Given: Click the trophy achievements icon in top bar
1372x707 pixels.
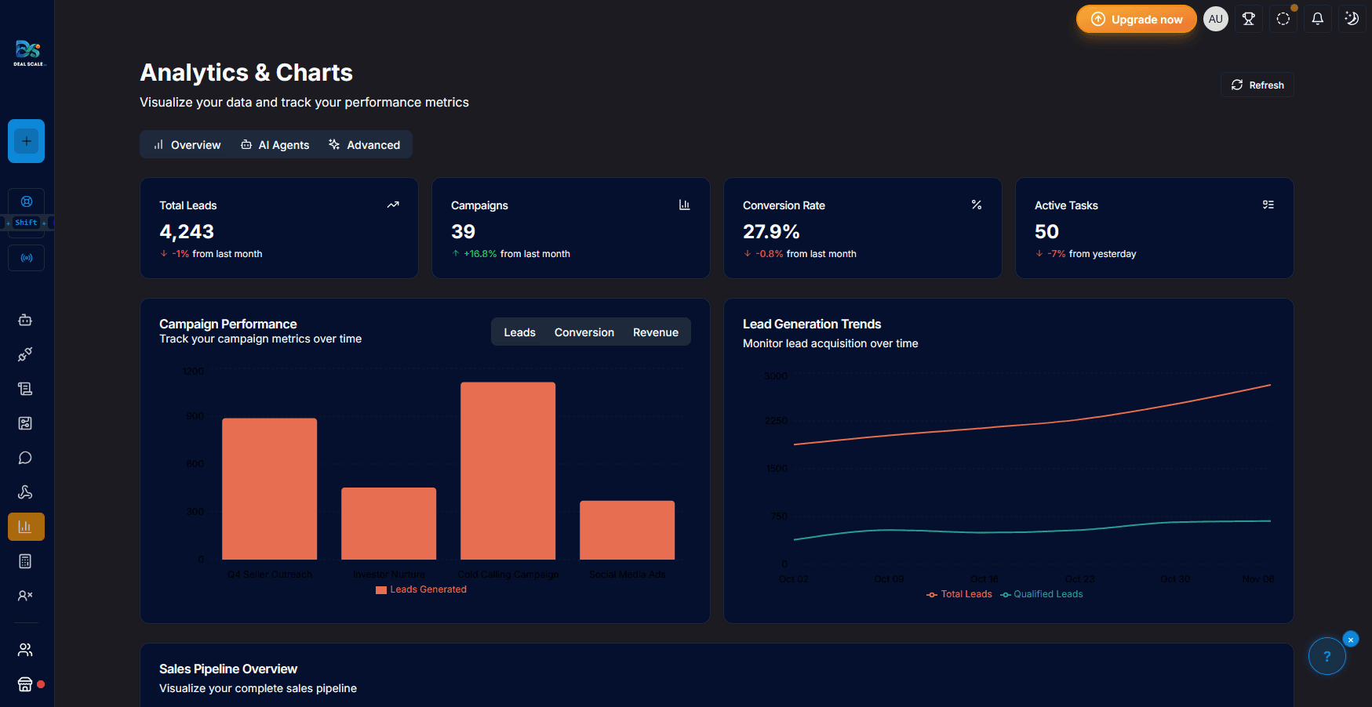Looking at the screenshot, I should [x=1248, y=18].
